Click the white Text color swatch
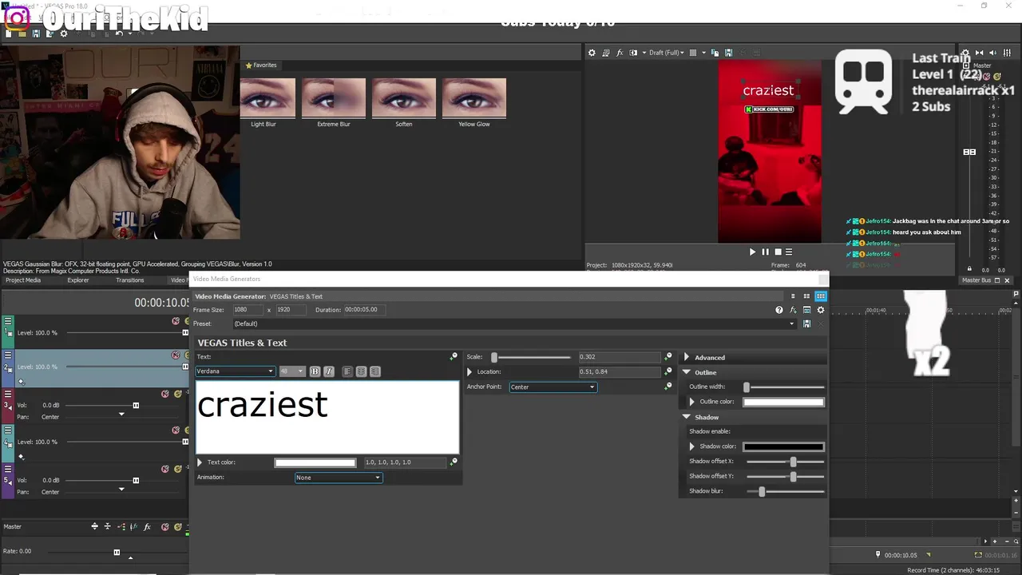Viewport: 1022px width, 575px height. click(x=315, y=462)
